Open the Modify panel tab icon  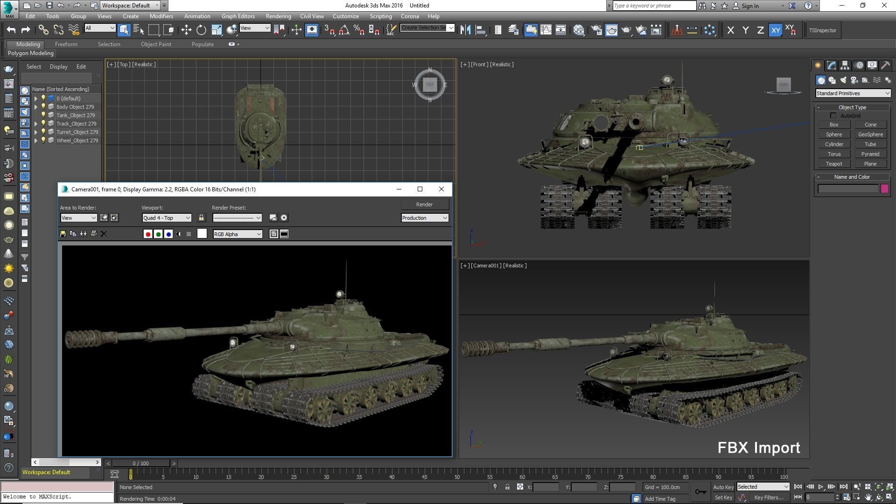(831, 65)
